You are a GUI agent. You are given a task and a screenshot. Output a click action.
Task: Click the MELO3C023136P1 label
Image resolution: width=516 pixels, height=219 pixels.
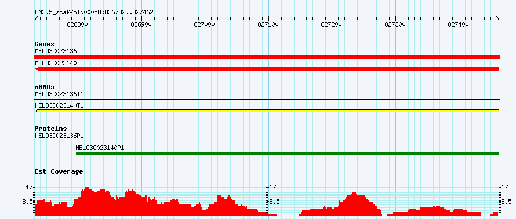[59, 136]
